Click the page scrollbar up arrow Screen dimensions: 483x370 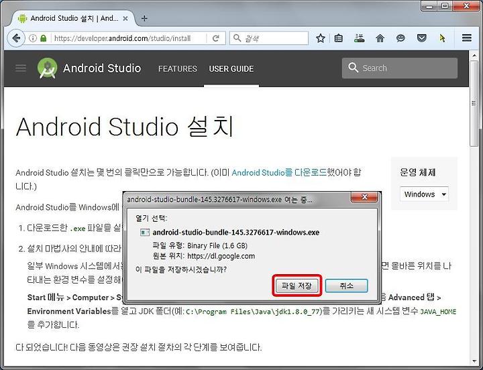[x=474, y=56]
